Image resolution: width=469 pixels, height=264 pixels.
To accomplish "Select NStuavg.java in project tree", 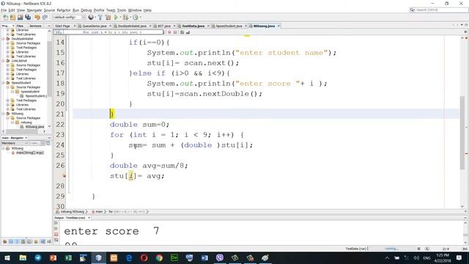I will 34,127.
